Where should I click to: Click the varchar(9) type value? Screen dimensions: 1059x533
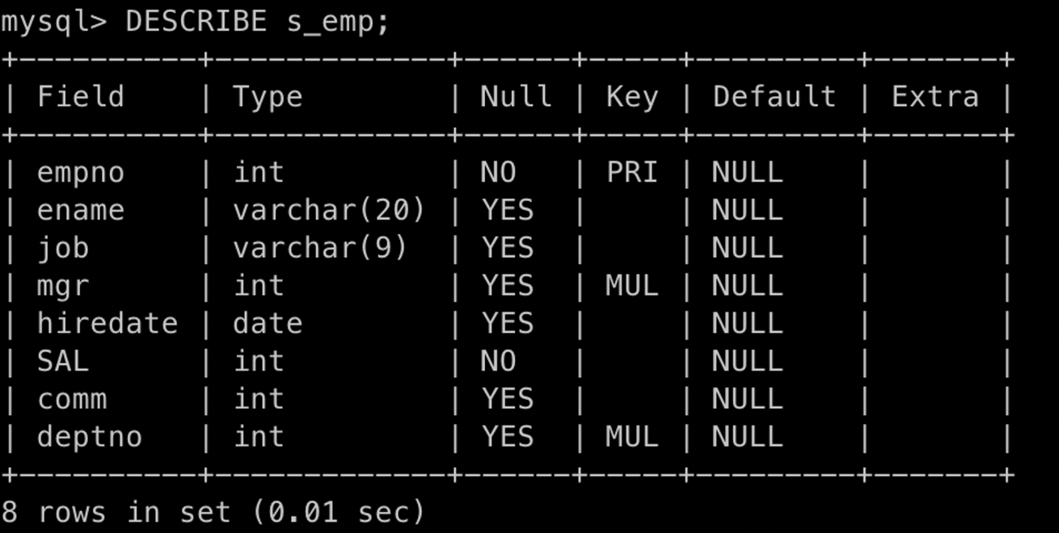[x=320, y=248]
